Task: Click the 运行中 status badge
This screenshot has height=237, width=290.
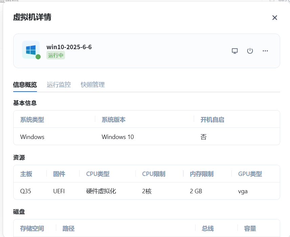Action: click(x=56, y=55)
